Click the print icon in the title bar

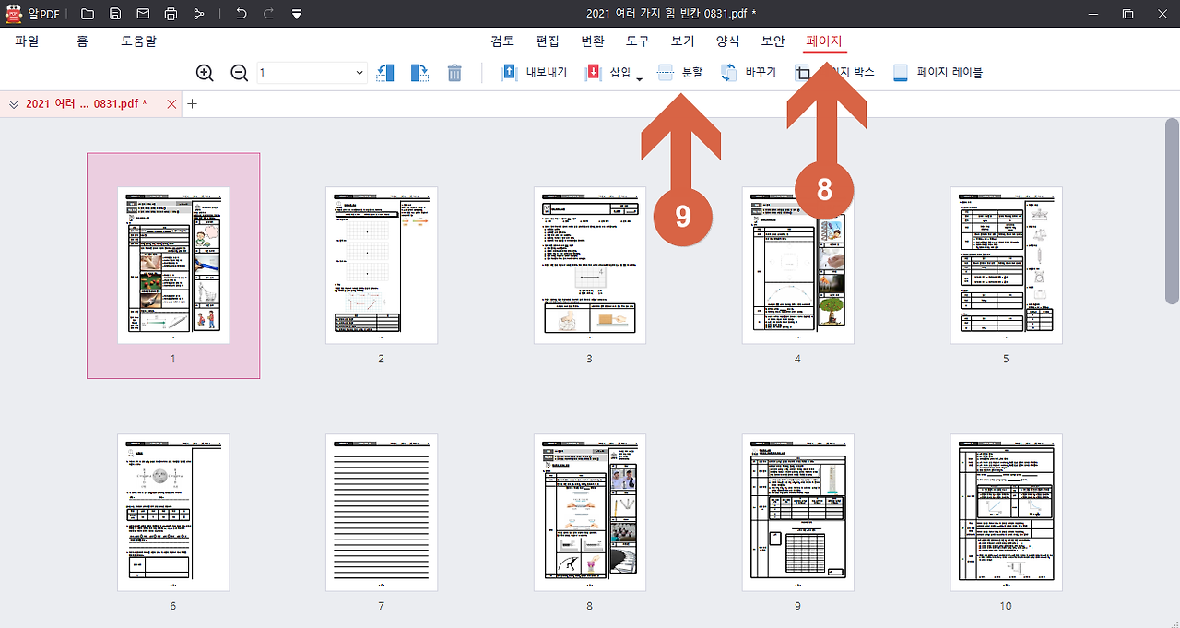click(171, 13)
